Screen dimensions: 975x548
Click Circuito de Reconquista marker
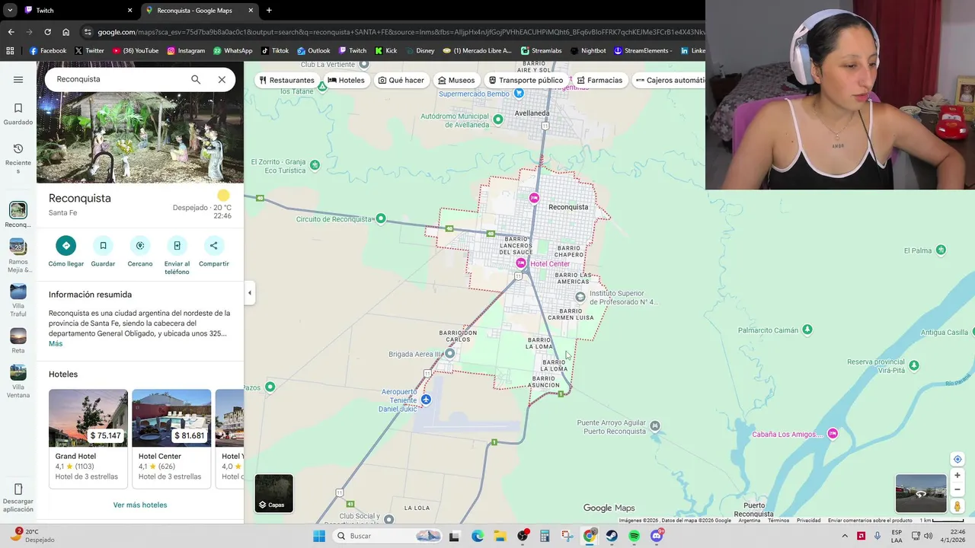[x=381, y=219]
